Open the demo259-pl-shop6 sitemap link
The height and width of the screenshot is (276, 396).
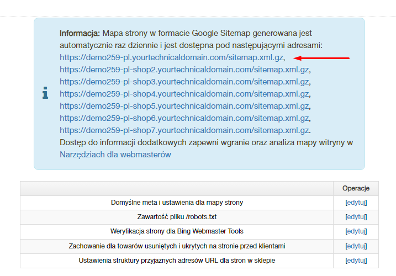(184, 118)
